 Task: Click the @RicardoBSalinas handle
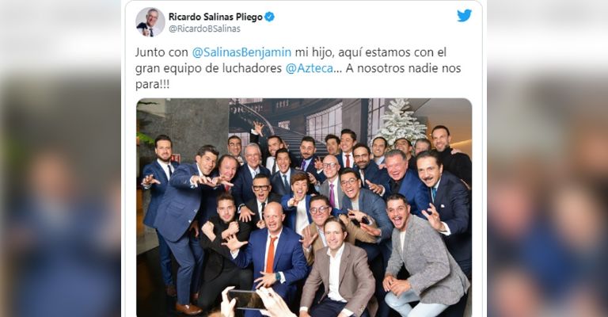[x=204, y=29]
